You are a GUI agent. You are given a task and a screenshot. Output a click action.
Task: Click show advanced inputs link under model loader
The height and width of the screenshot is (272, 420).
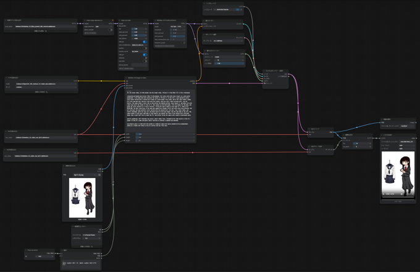[x=40, y=31]
